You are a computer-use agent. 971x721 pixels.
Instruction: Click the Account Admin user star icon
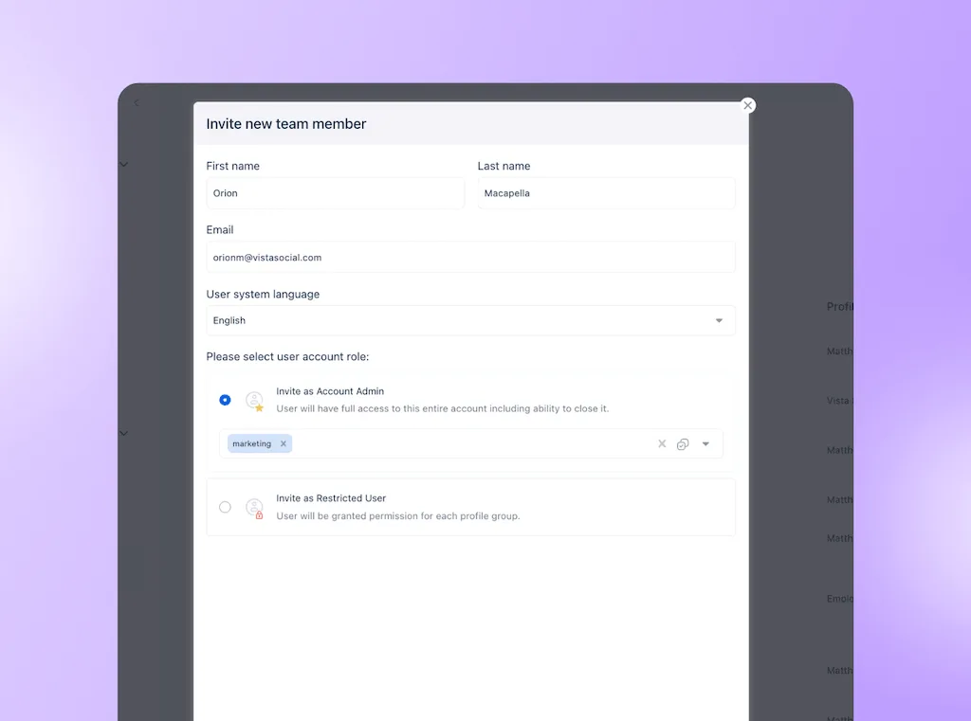[254, 401]
